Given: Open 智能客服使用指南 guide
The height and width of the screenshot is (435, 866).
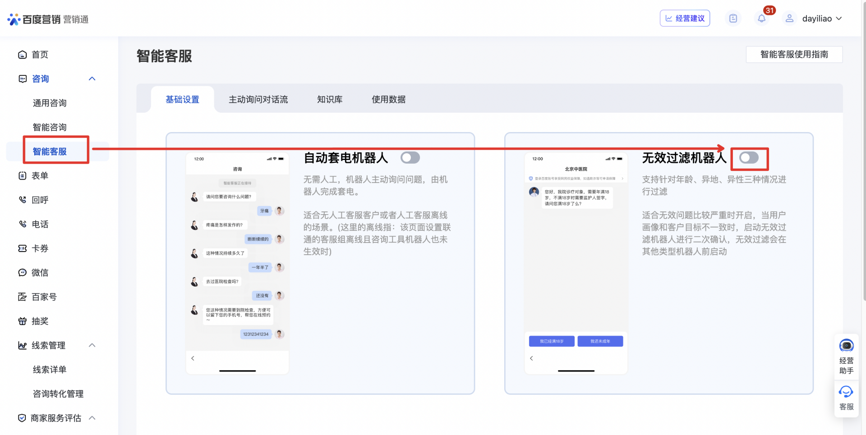Looking at the screenshot, I should [x=794, y=55].
